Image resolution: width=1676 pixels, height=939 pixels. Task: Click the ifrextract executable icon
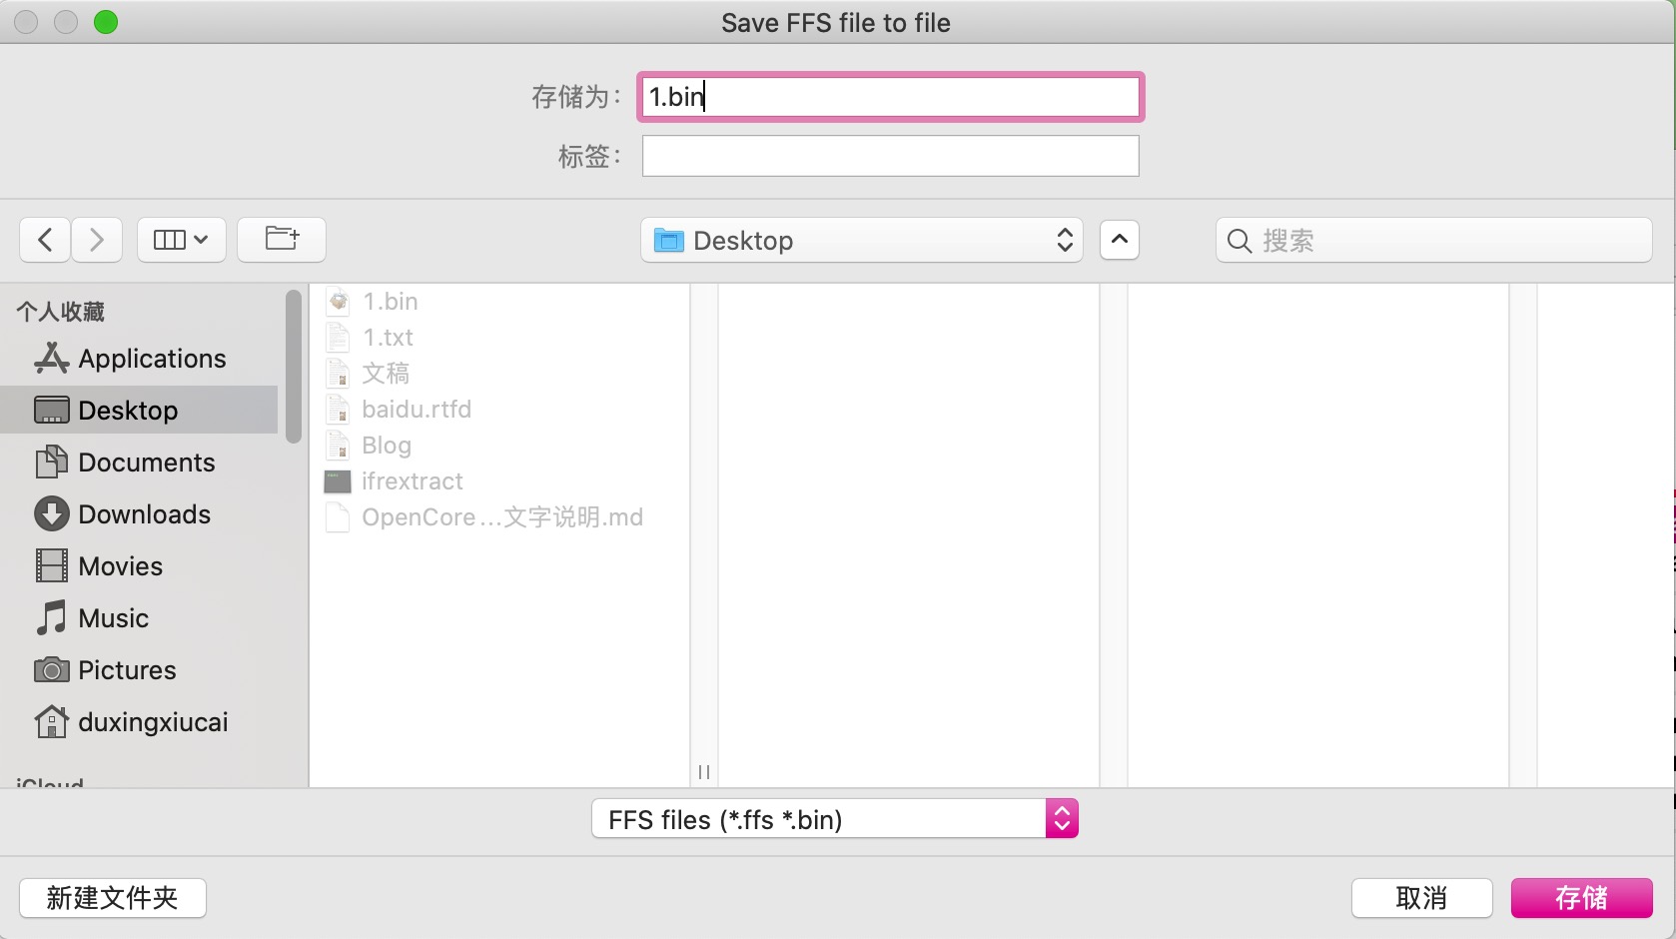point(338,481)
